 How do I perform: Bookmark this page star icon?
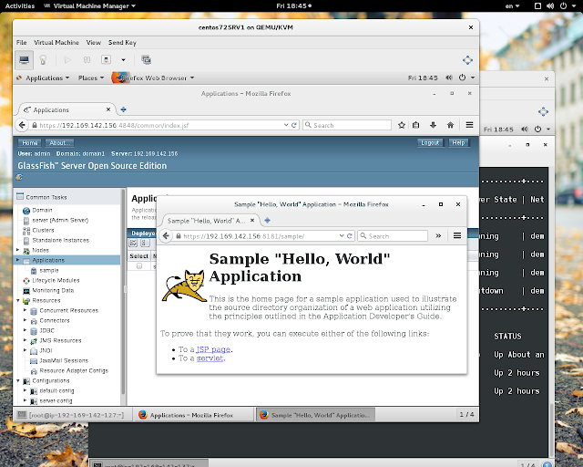coord(402,125)
